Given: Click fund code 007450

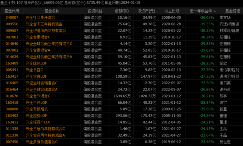Looking at the screenshot, I should pos(12,142).
